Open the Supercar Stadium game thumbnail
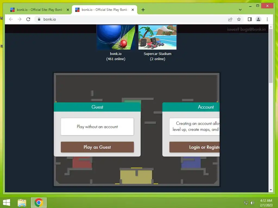Viewport: 278px width, 208px height. 157,37
